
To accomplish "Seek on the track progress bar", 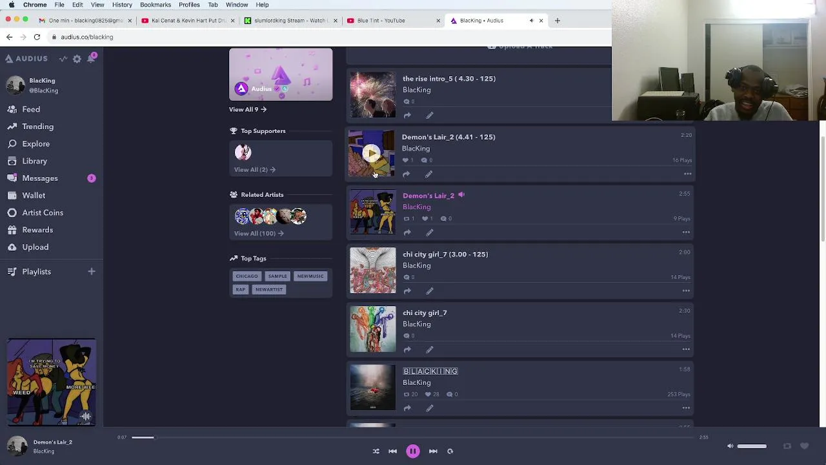I will [413, 438].
